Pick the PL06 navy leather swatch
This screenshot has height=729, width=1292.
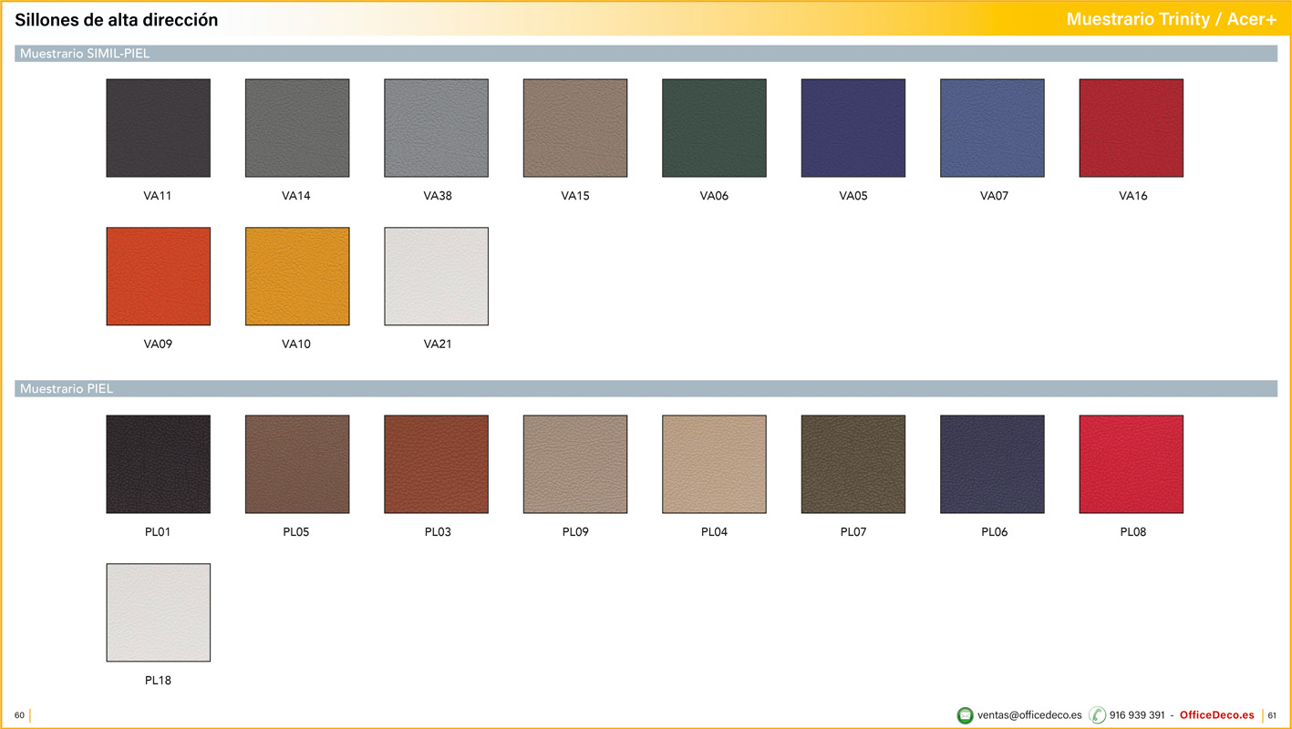coord(992,464)
